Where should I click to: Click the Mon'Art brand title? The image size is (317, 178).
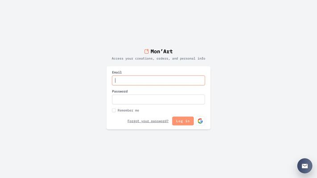(x=161, y=52)
